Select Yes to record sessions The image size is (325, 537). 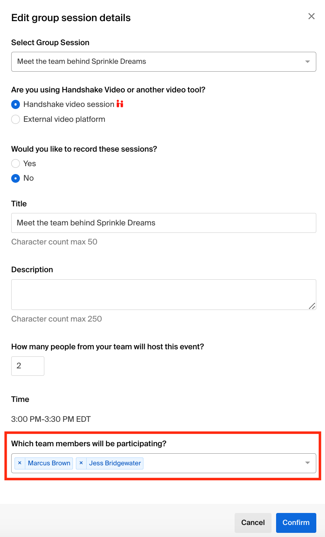(x=16, y=164)
